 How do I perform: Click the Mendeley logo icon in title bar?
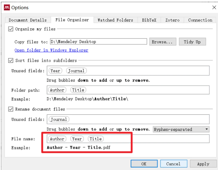click(x=7, y=8)
